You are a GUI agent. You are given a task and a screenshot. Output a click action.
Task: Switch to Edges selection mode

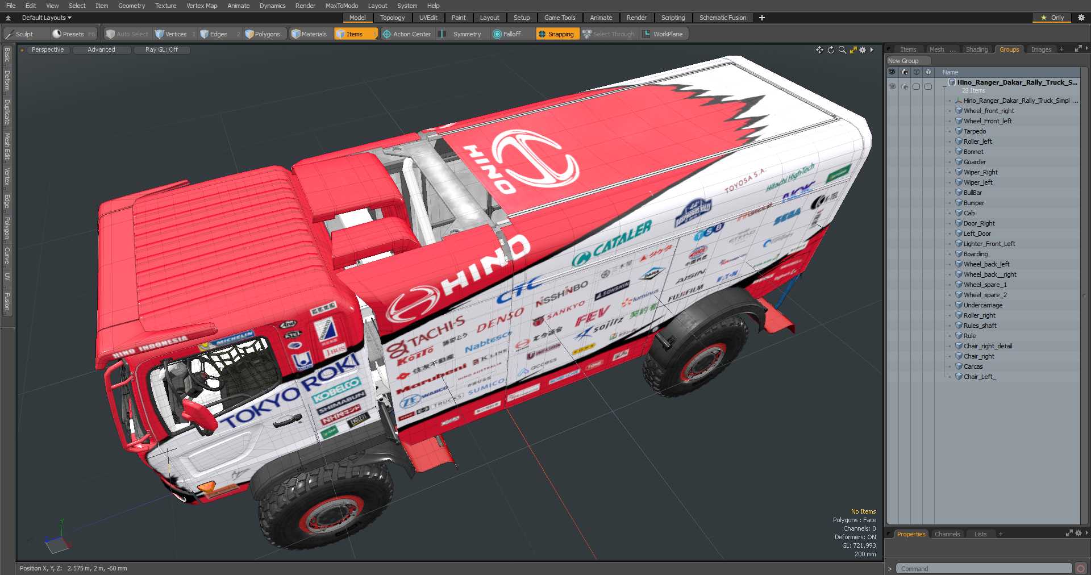tap(219, 34)
